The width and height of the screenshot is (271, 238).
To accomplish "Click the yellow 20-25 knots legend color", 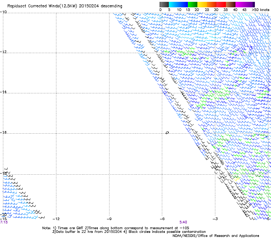I will [x=202, y=4].
